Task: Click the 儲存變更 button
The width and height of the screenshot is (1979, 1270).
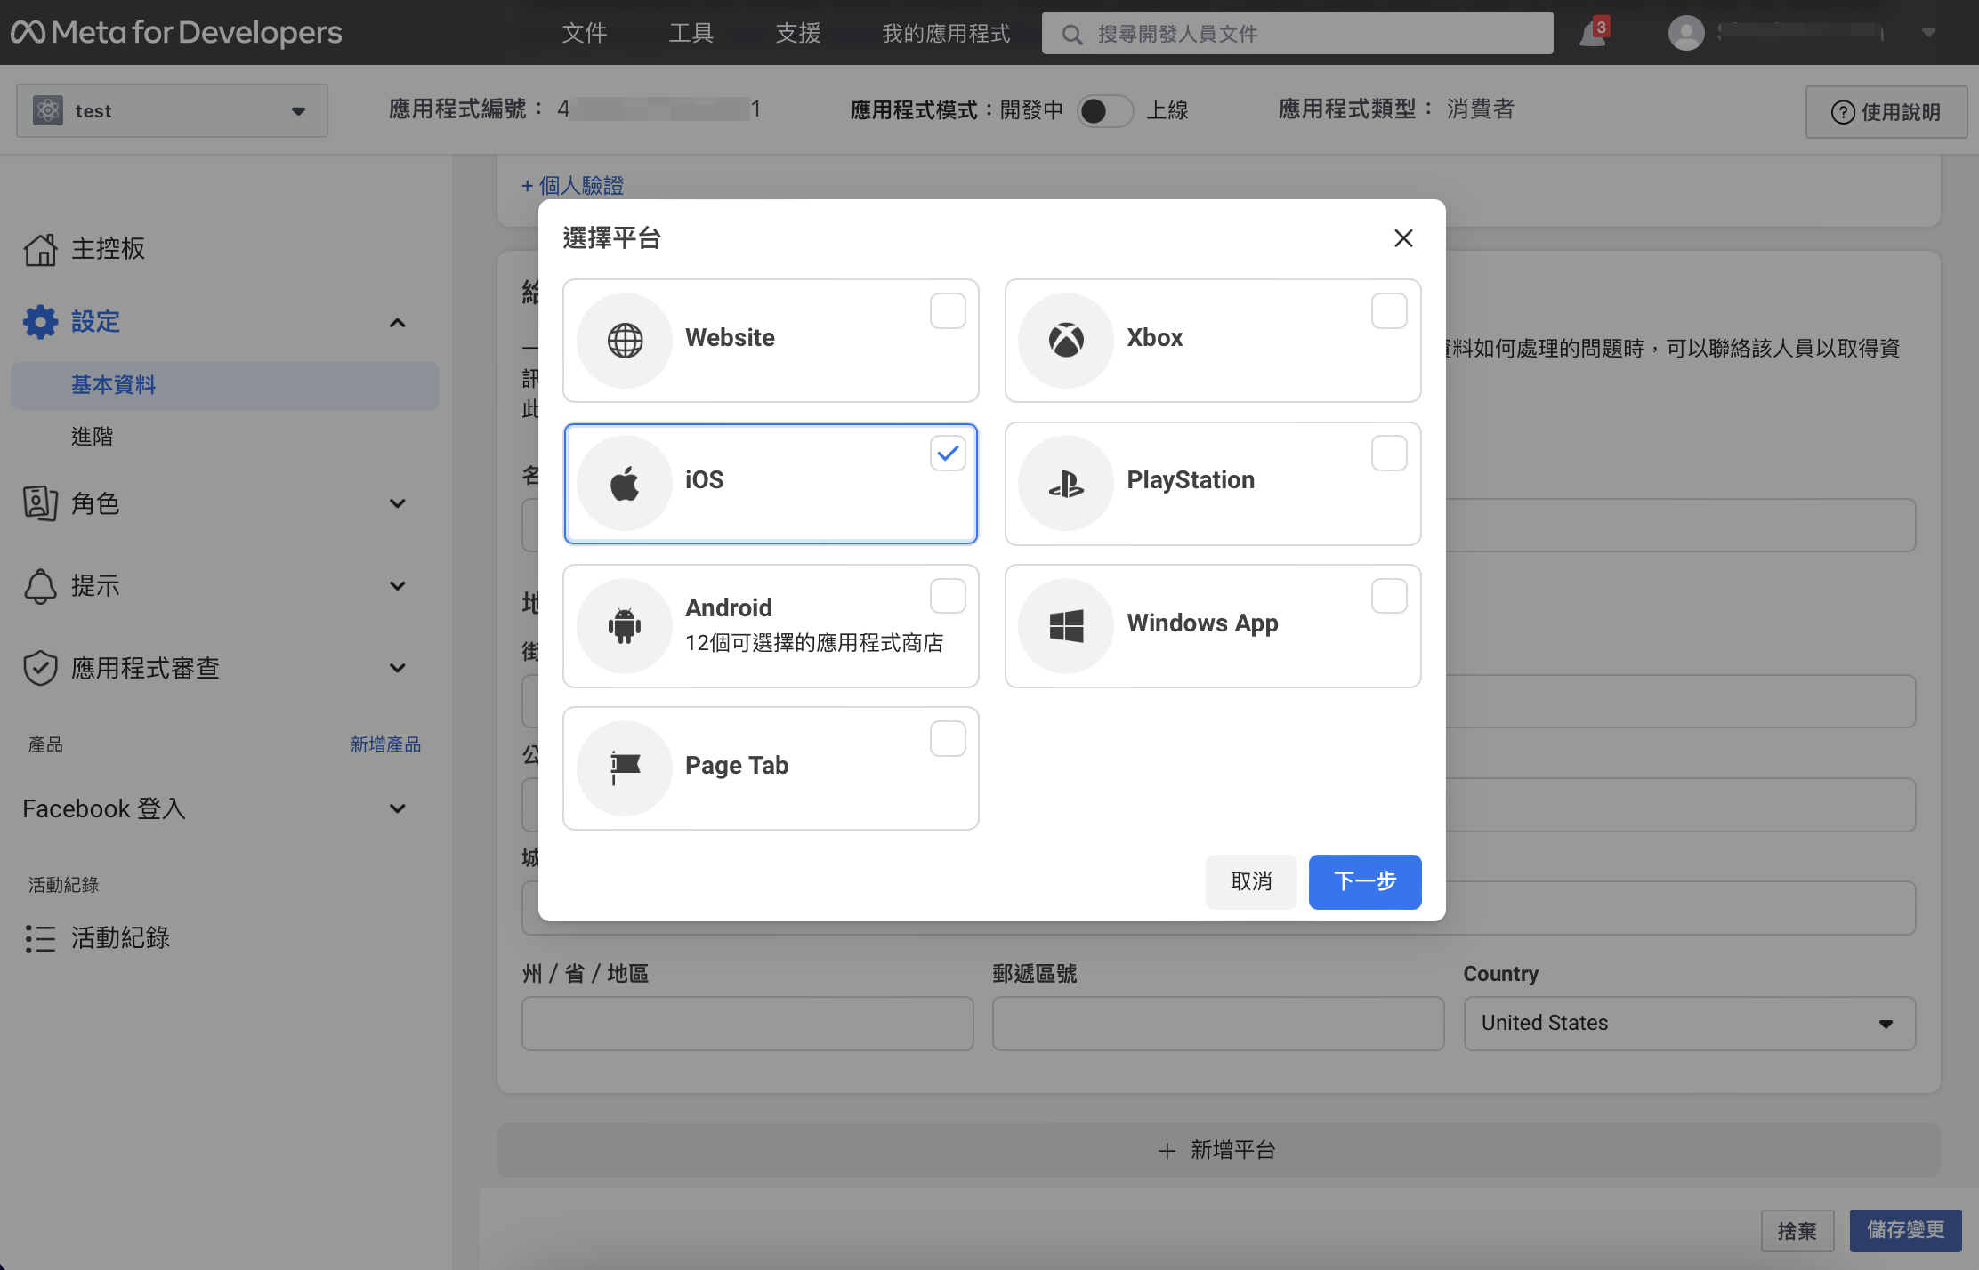Action: tap(1905, 1231)
